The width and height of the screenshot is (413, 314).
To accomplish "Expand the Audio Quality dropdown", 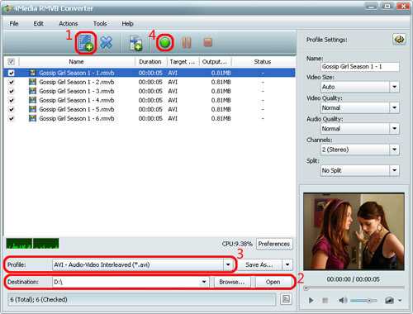I will [394, 129].
